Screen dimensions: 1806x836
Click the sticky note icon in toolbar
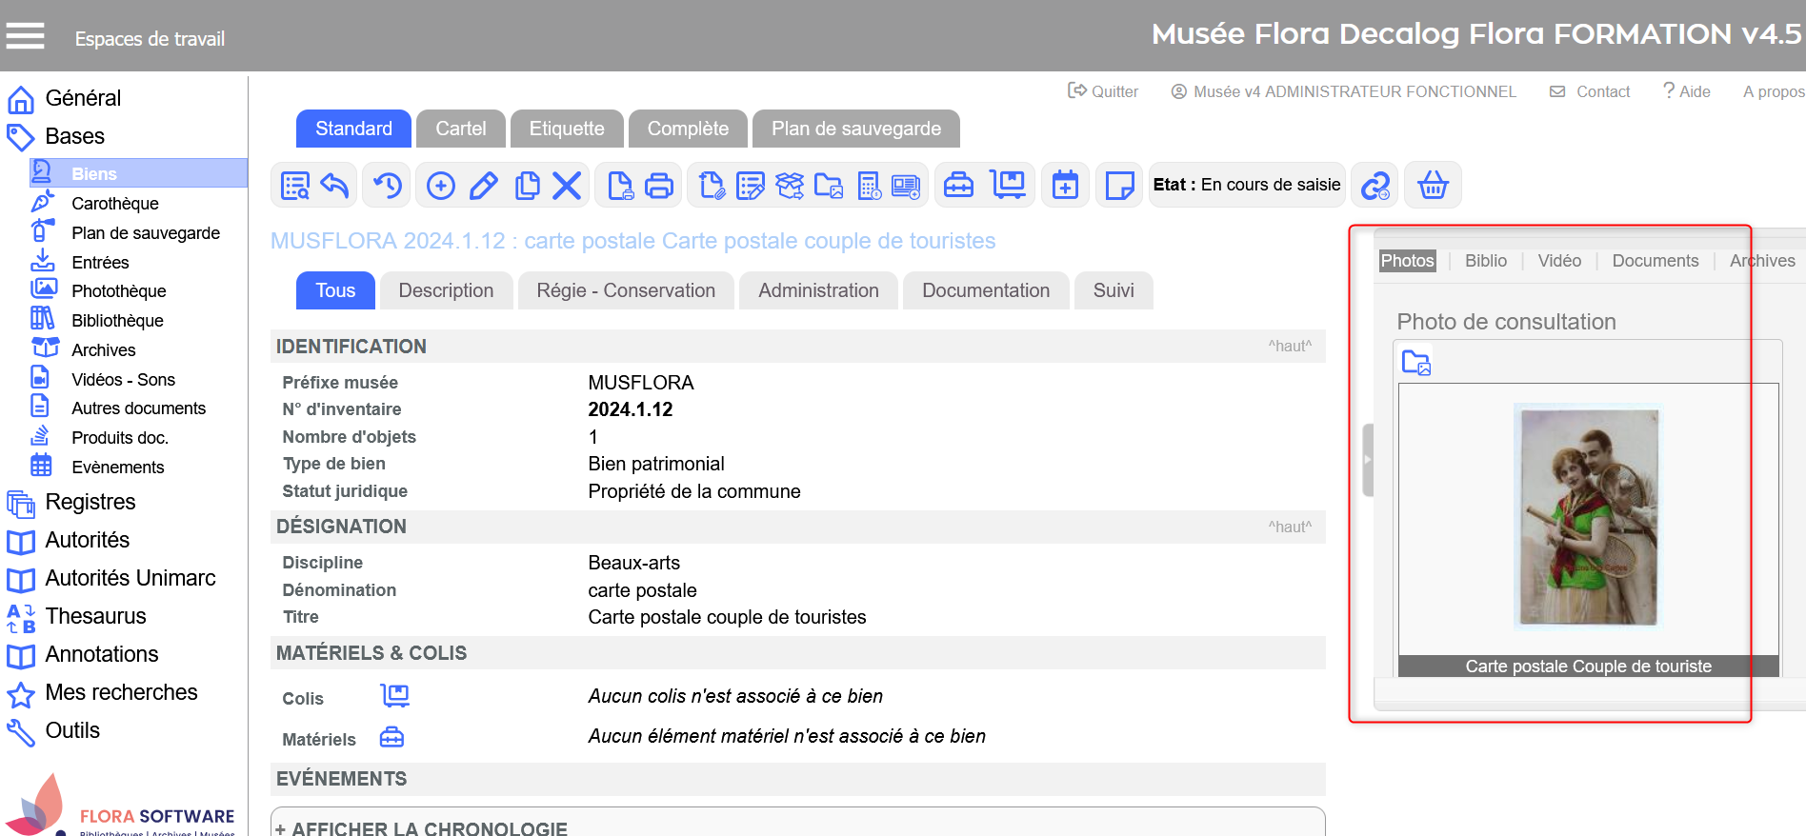point(1119,186)
